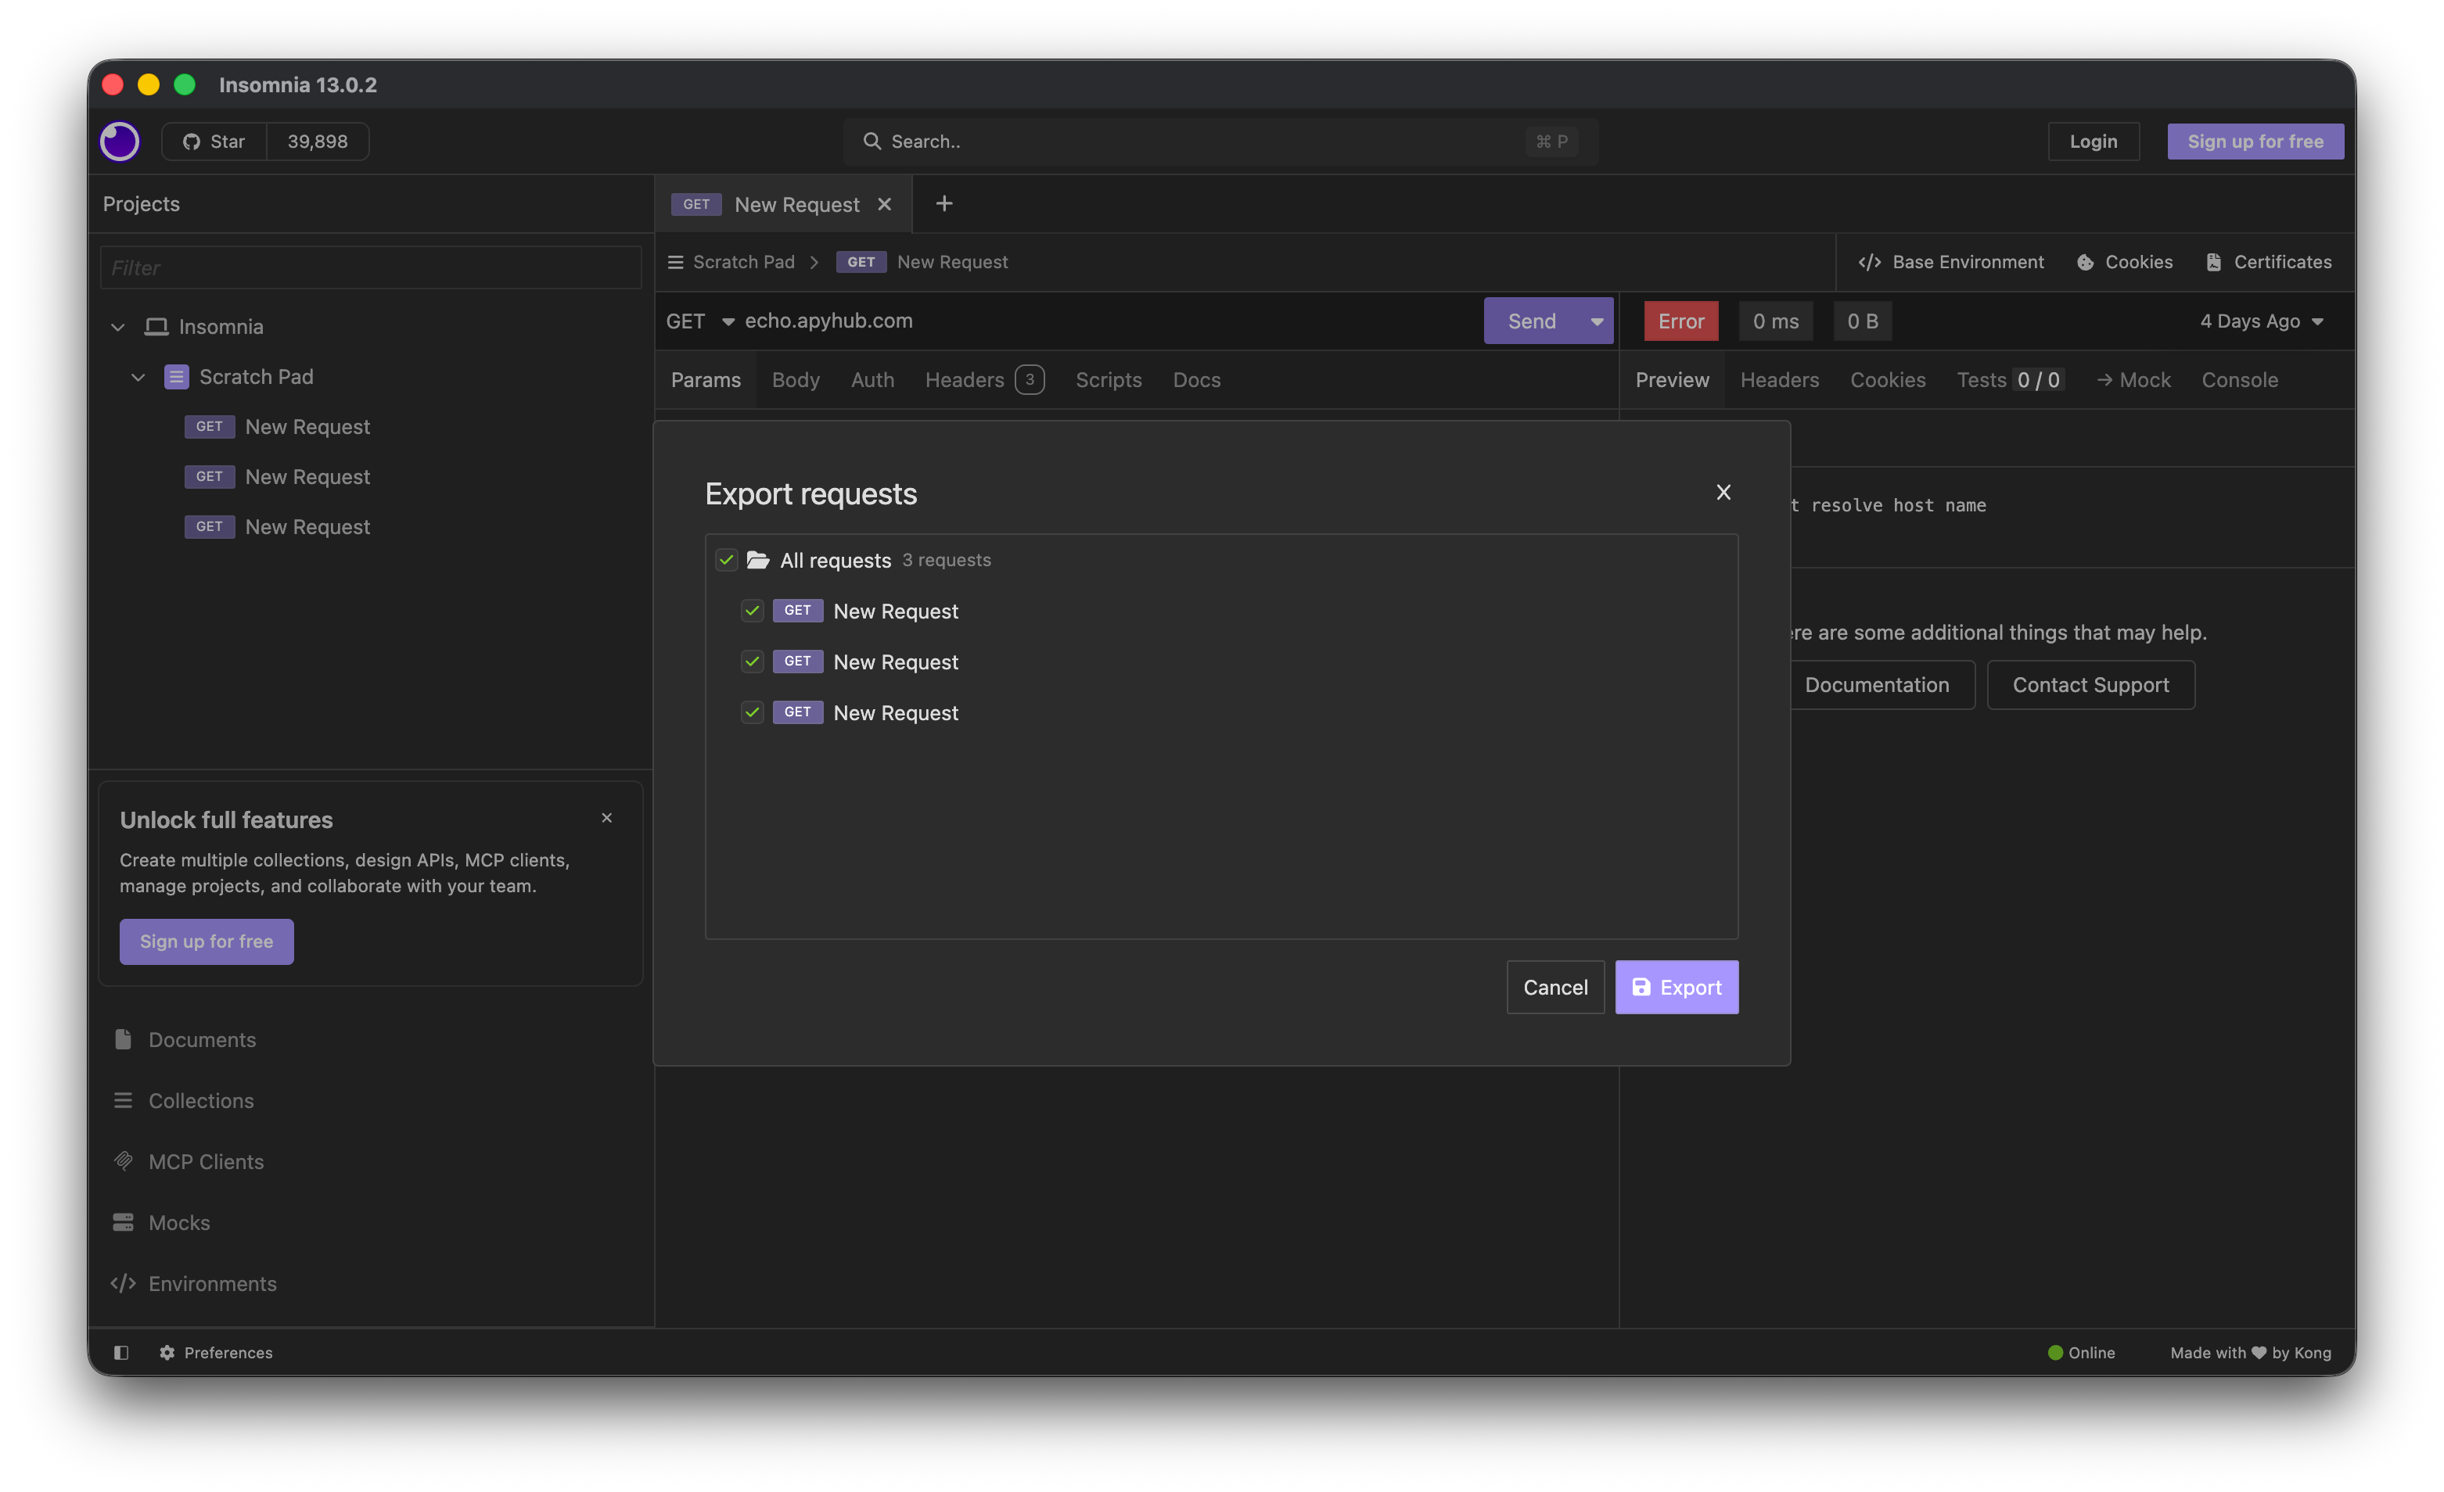Click the red Error status badge
This screenshot has width=2444, height=1492.
point(1680,321)
